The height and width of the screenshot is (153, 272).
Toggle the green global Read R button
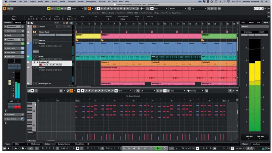click(x=59, y=8)
